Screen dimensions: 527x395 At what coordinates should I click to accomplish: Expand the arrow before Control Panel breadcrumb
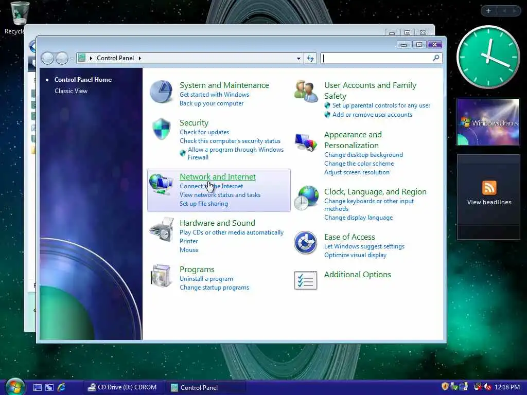tap(91, 58)
